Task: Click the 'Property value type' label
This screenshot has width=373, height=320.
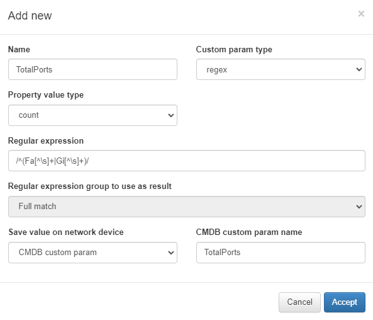Action: click(46, 95)
